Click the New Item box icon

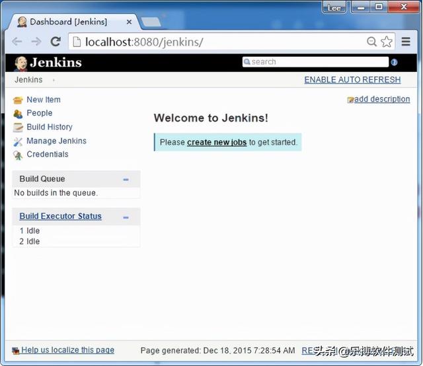coord(18,100)
